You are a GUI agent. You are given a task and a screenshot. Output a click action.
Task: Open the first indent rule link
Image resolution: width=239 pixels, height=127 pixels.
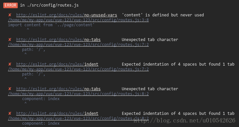[x=57, y=64]
